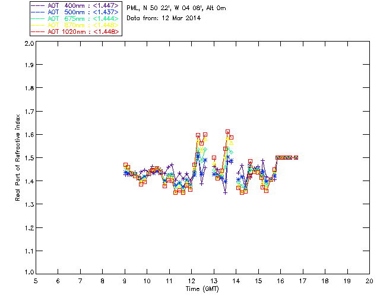Click the y-axis tick label 1.2

point(29,228)
